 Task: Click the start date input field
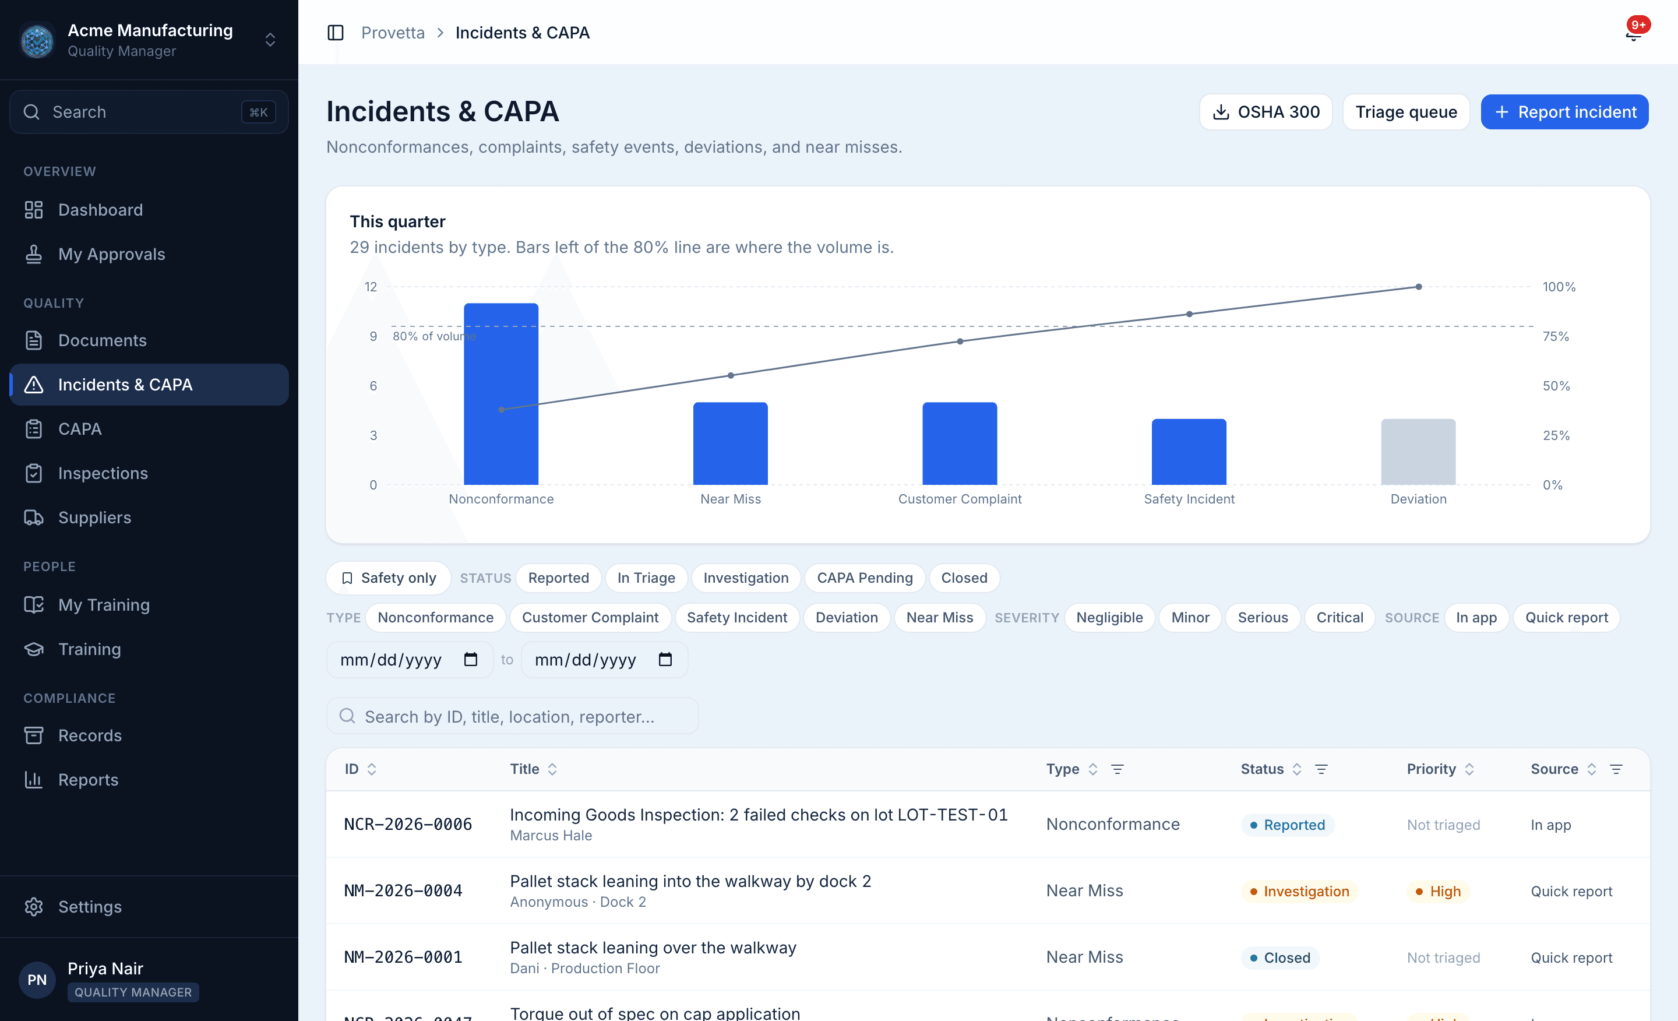coord(409,659)
